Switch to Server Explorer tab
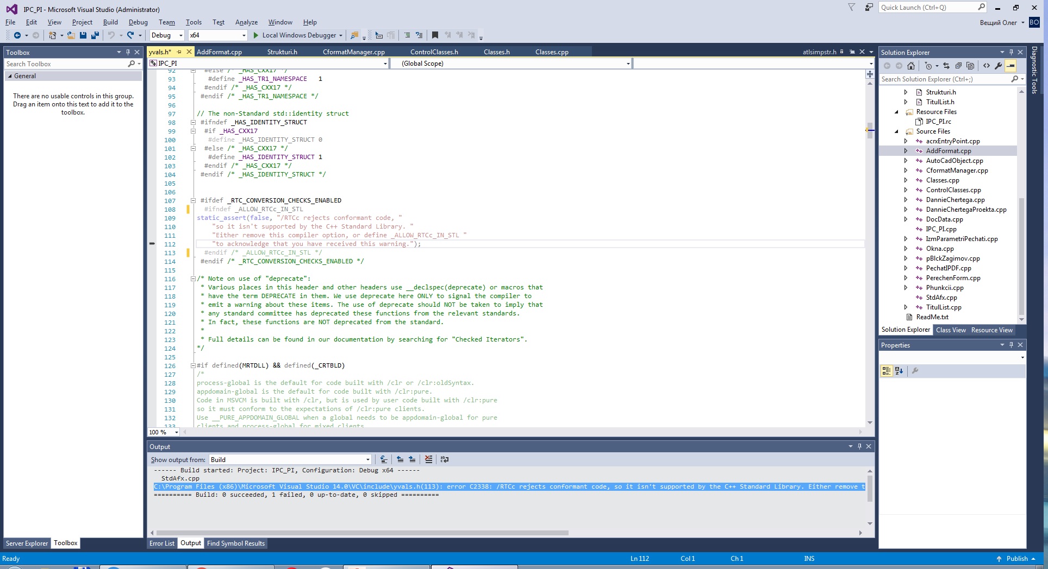 click(27, 543)
